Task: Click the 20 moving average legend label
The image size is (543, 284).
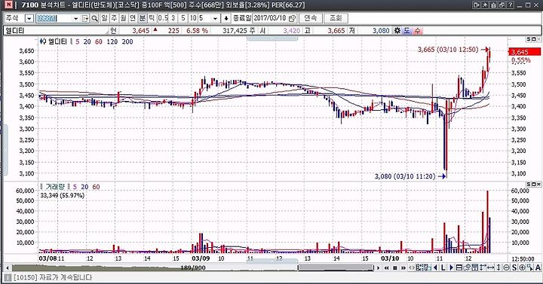Action: pyautogui.click(x=87, y=41)
